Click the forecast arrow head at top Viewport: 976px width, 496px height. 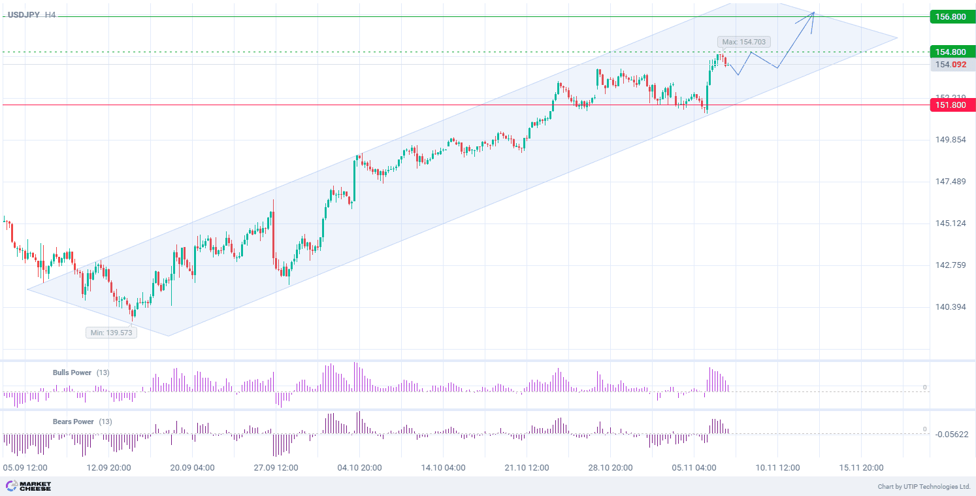[x=813, y=14]
